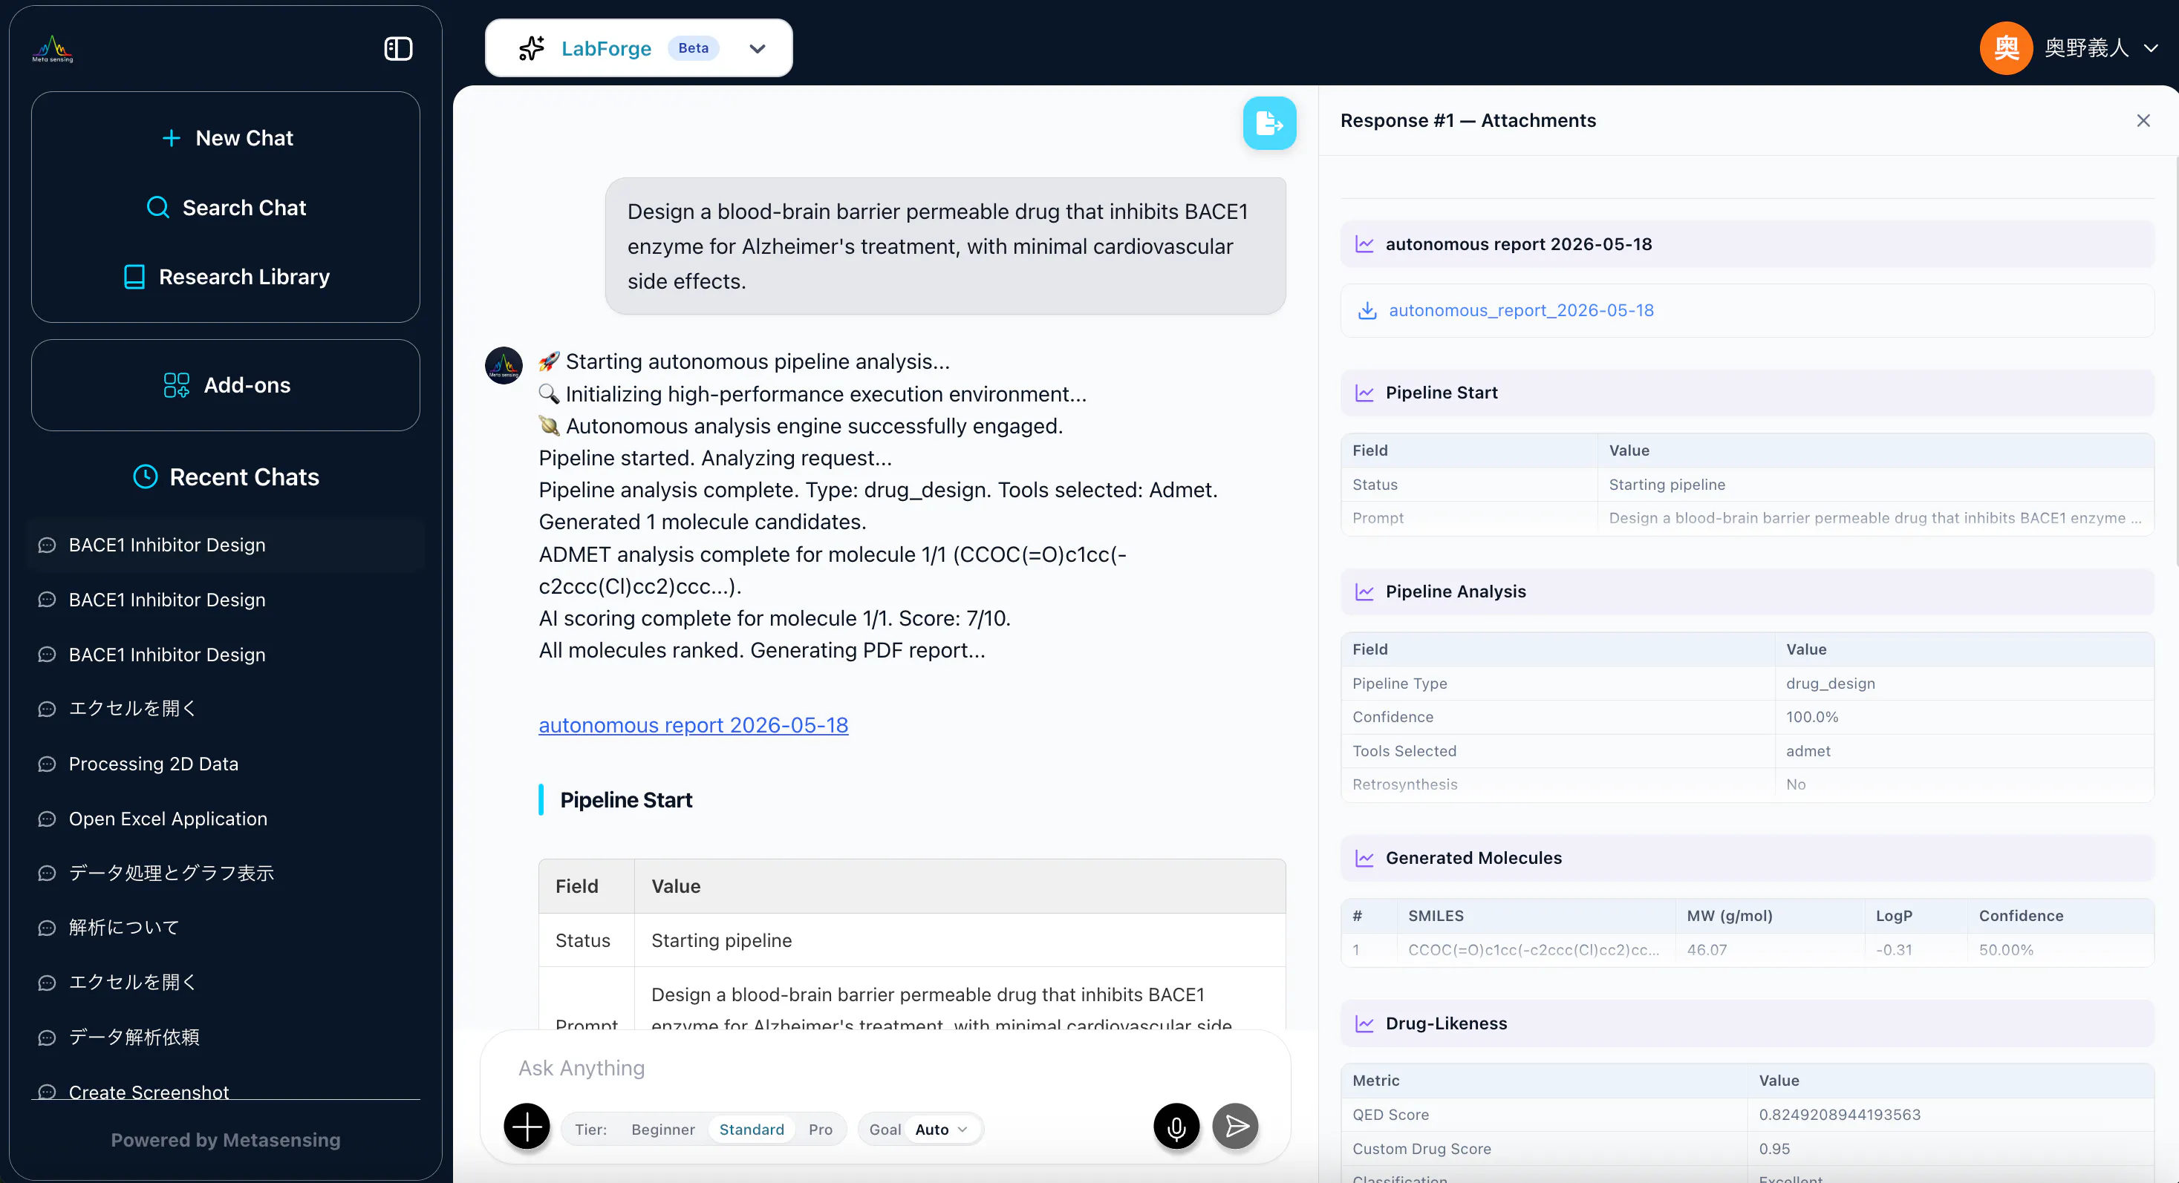Click the LogP value -0.31

[1893, 950]
